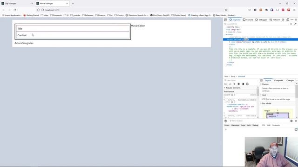Open the youtube bookmarks folder
The height and width of the screenshot is (167, 298).
coord(75,15)
